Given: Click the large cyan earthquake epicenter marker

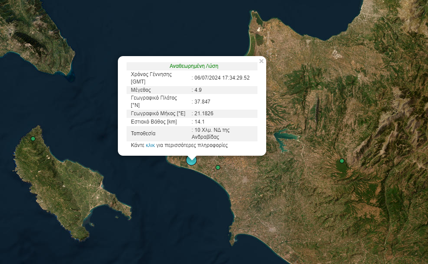Looking at the screenshot, I should (x=191, y=160).
